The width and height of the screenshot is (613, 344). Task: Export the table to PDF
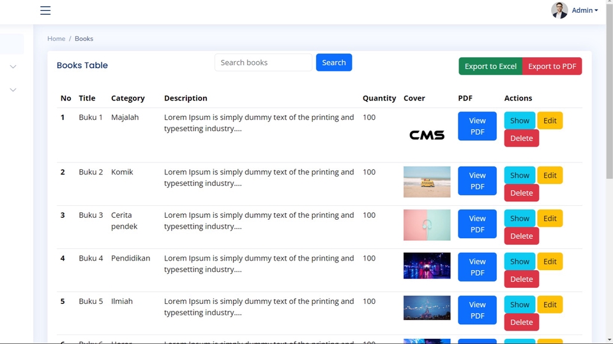pos(552,66)
